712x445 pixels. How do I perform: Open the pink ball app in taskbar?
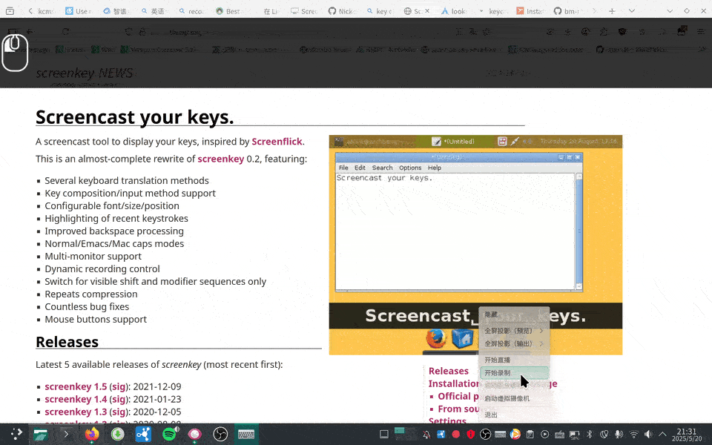pyautogui.click(x=195, y=434)
